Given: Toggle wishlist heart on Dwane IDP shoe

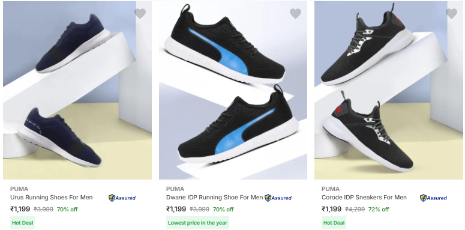Looking at the screenshot, I should [295, 13].
